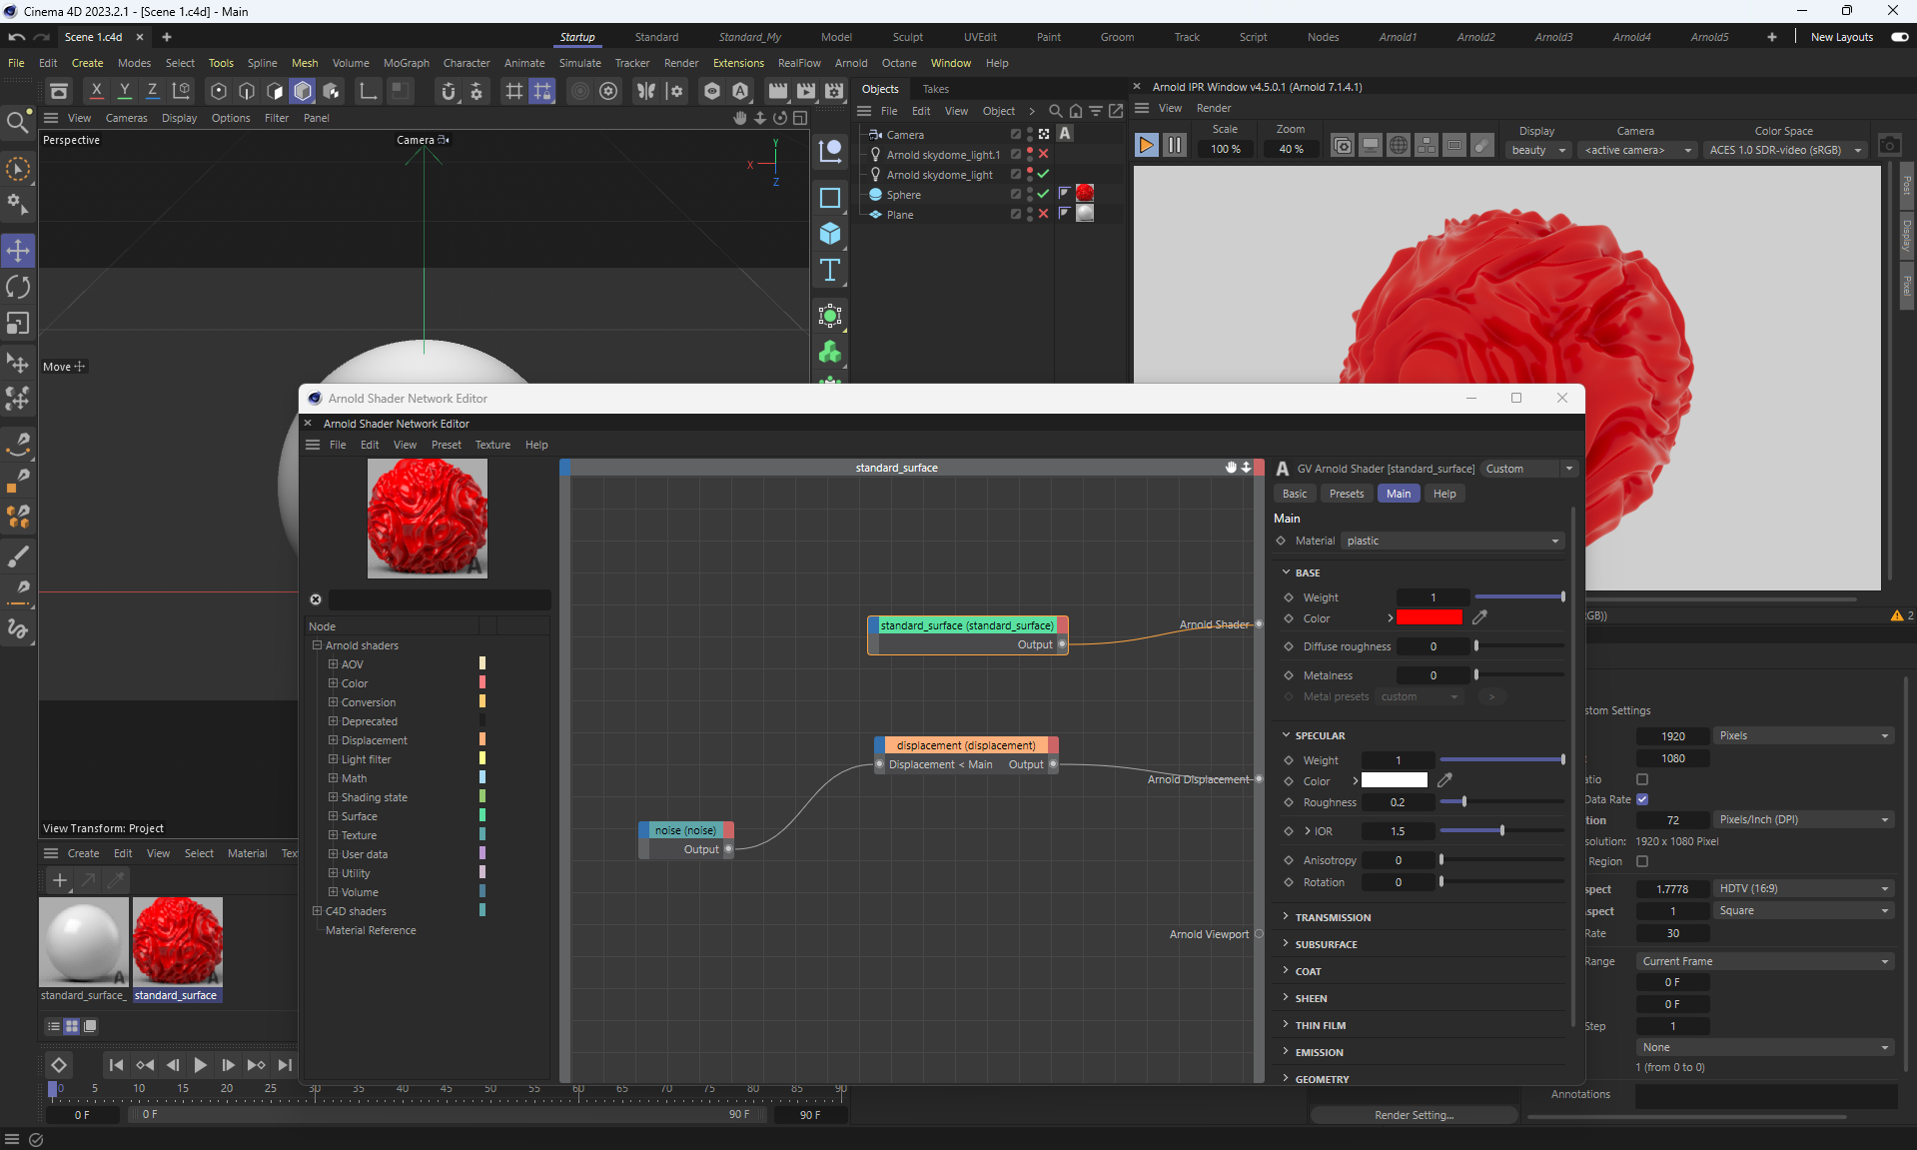Viewport: 1917px width, 1150px height.
Task: Pick Base color with eyedropper icon
Action: pos(1480,617)
